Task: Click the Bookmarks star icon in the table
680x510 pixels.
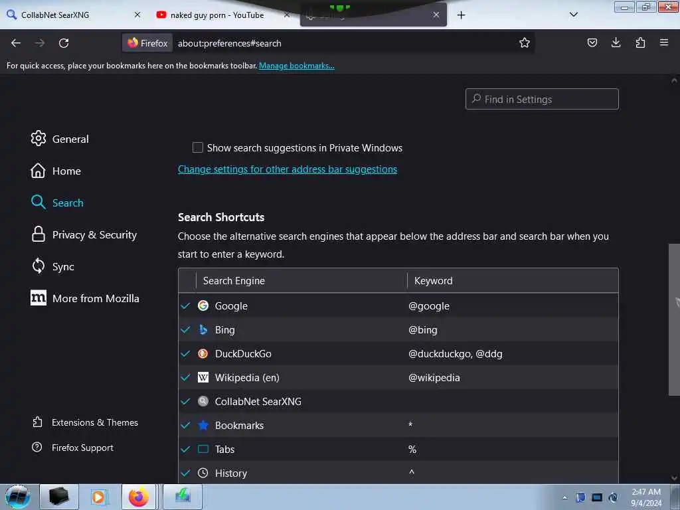Action: tap(203, 425)
